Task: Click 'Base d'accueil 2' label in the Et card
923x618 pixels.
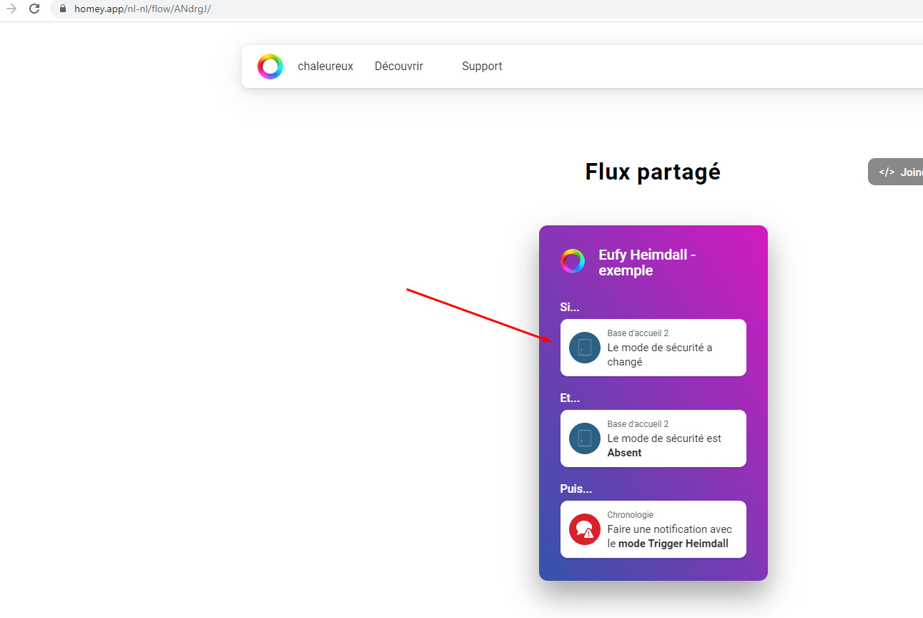Action: (638, 424)
